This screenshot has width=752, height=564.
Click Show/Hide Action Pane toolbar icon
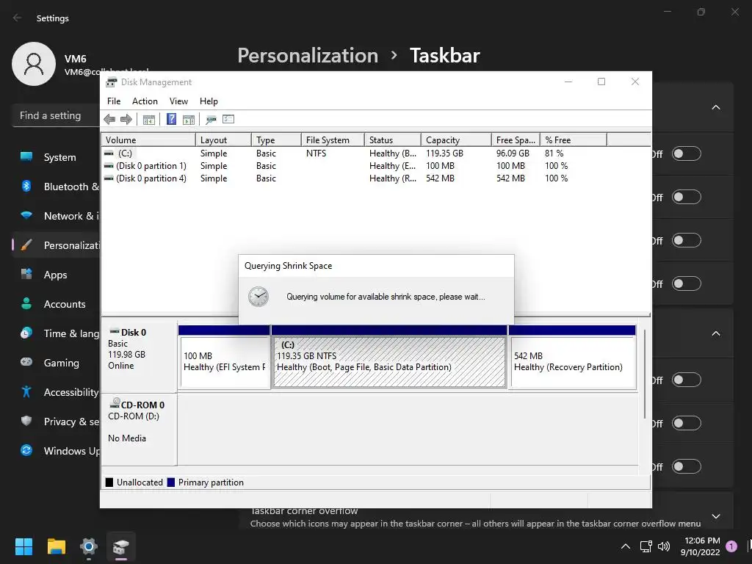(x=189, y=120)
